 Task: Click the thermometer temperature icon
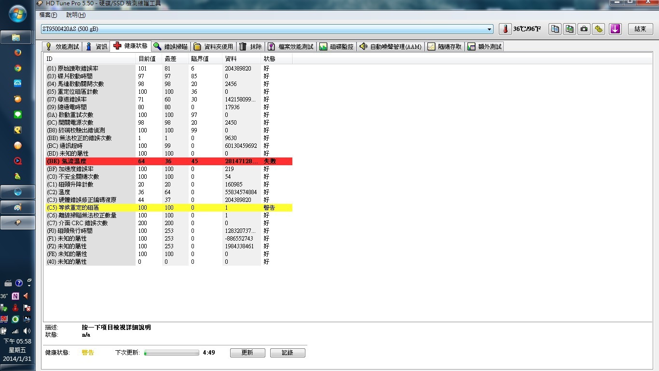click(x=505, y=29)
